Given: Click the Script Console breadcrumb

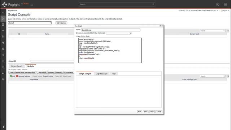Looking at the screenshot, I should (x=13, y=10).
